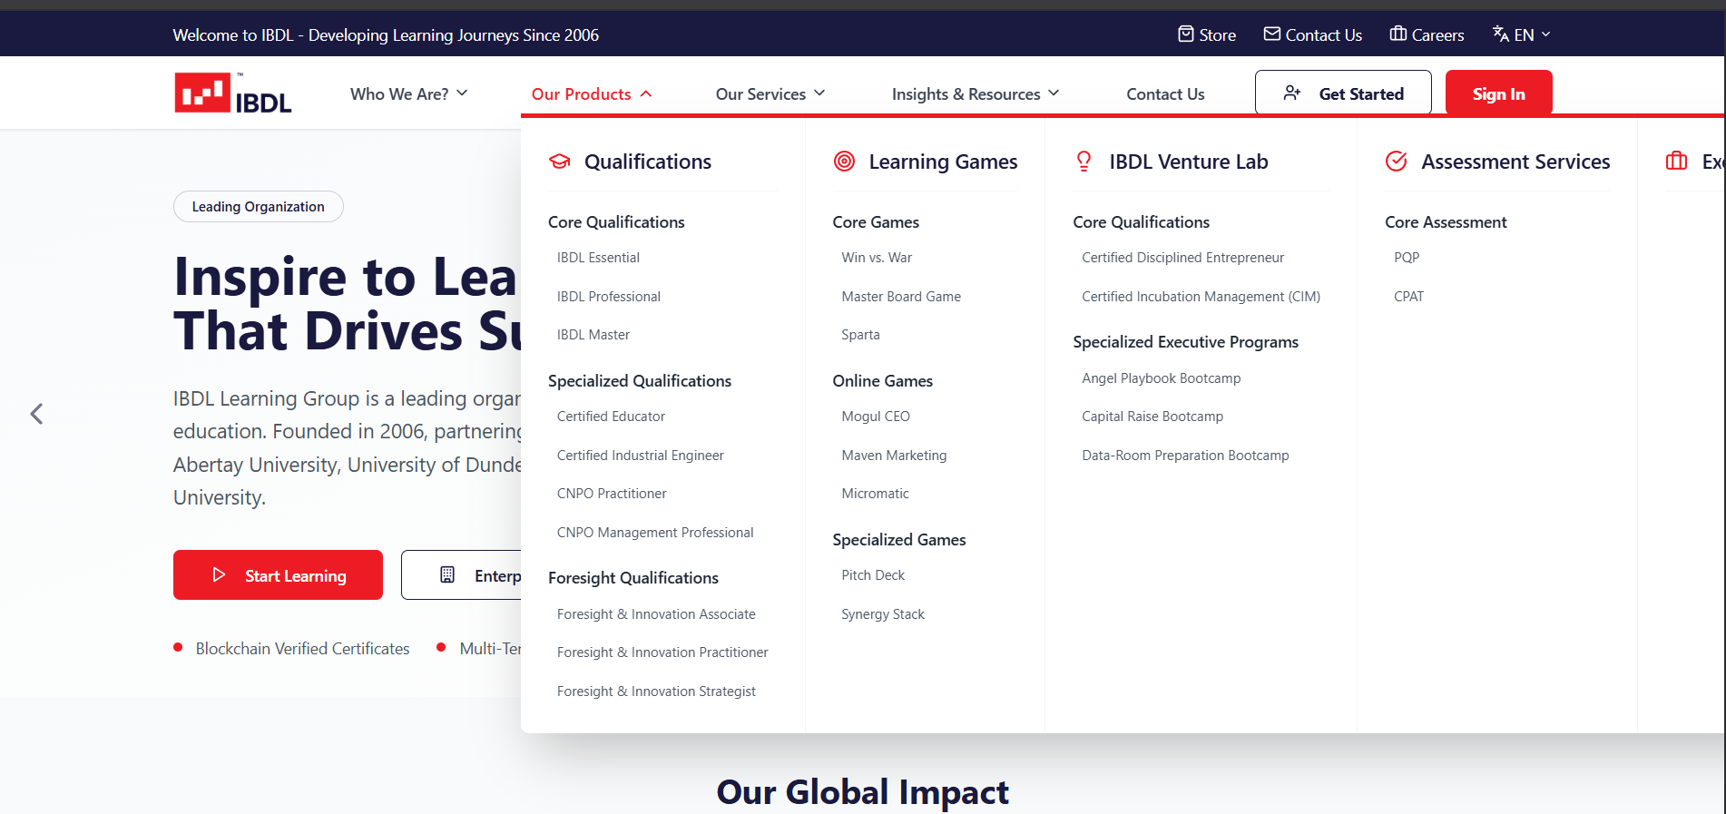Open the IBDL Professional qualification link
This screenshot has height=814, width=1726.
(608, 297)
